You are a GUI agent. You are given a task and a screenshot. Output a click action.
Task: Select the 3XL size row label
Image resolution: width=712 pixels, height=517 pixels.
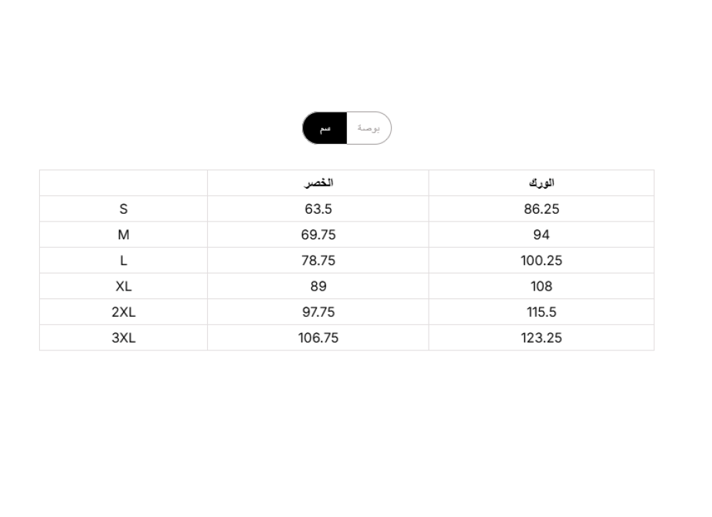[x=124, y=338]
